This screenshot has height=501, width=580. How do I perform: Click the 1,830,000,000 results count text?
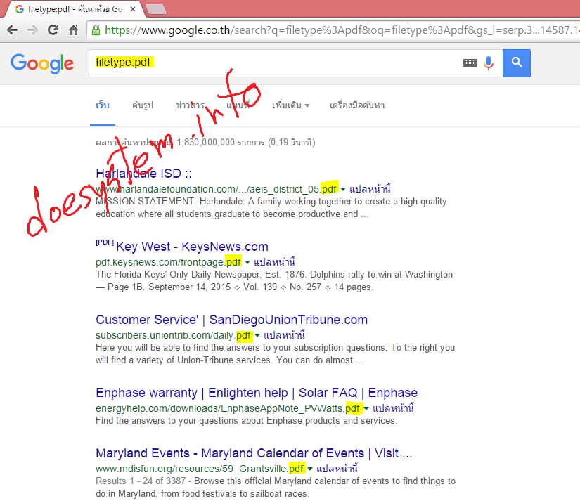[205, 143]
